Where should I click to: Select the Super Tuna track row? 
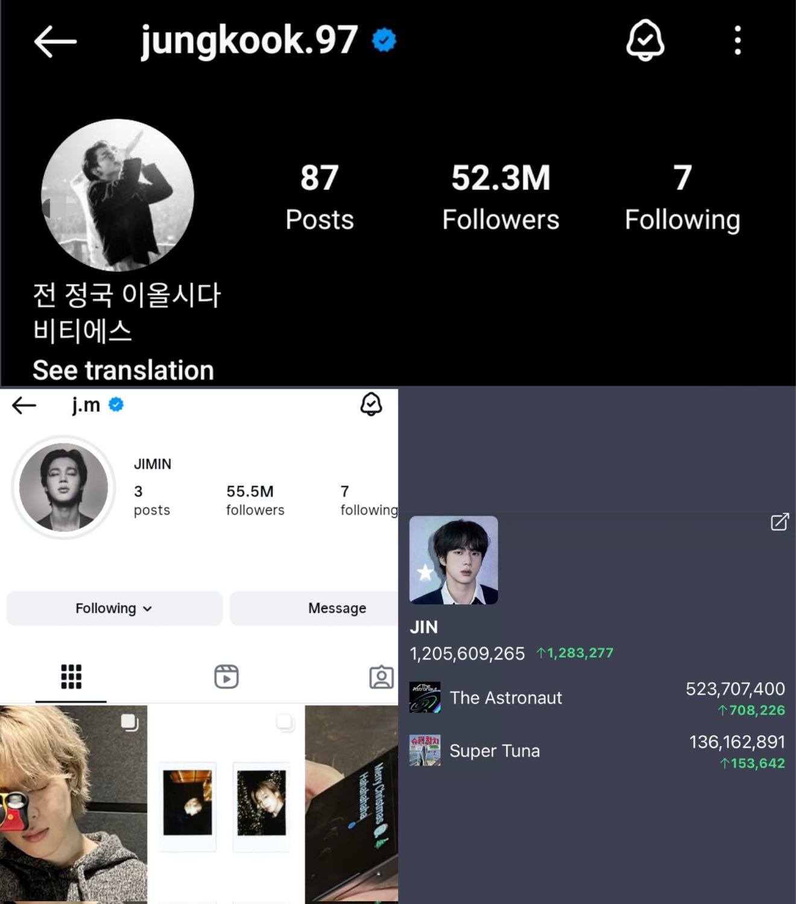pyautogui.click(x=597, y=751)
